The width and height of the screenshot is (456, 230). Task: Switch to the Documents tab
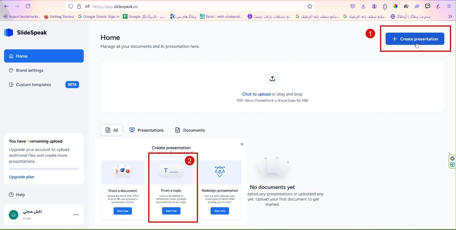190,130
